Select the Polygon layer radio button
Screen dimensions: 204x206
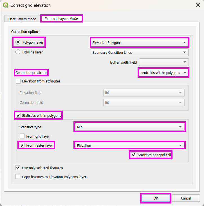tap(18, 42)
